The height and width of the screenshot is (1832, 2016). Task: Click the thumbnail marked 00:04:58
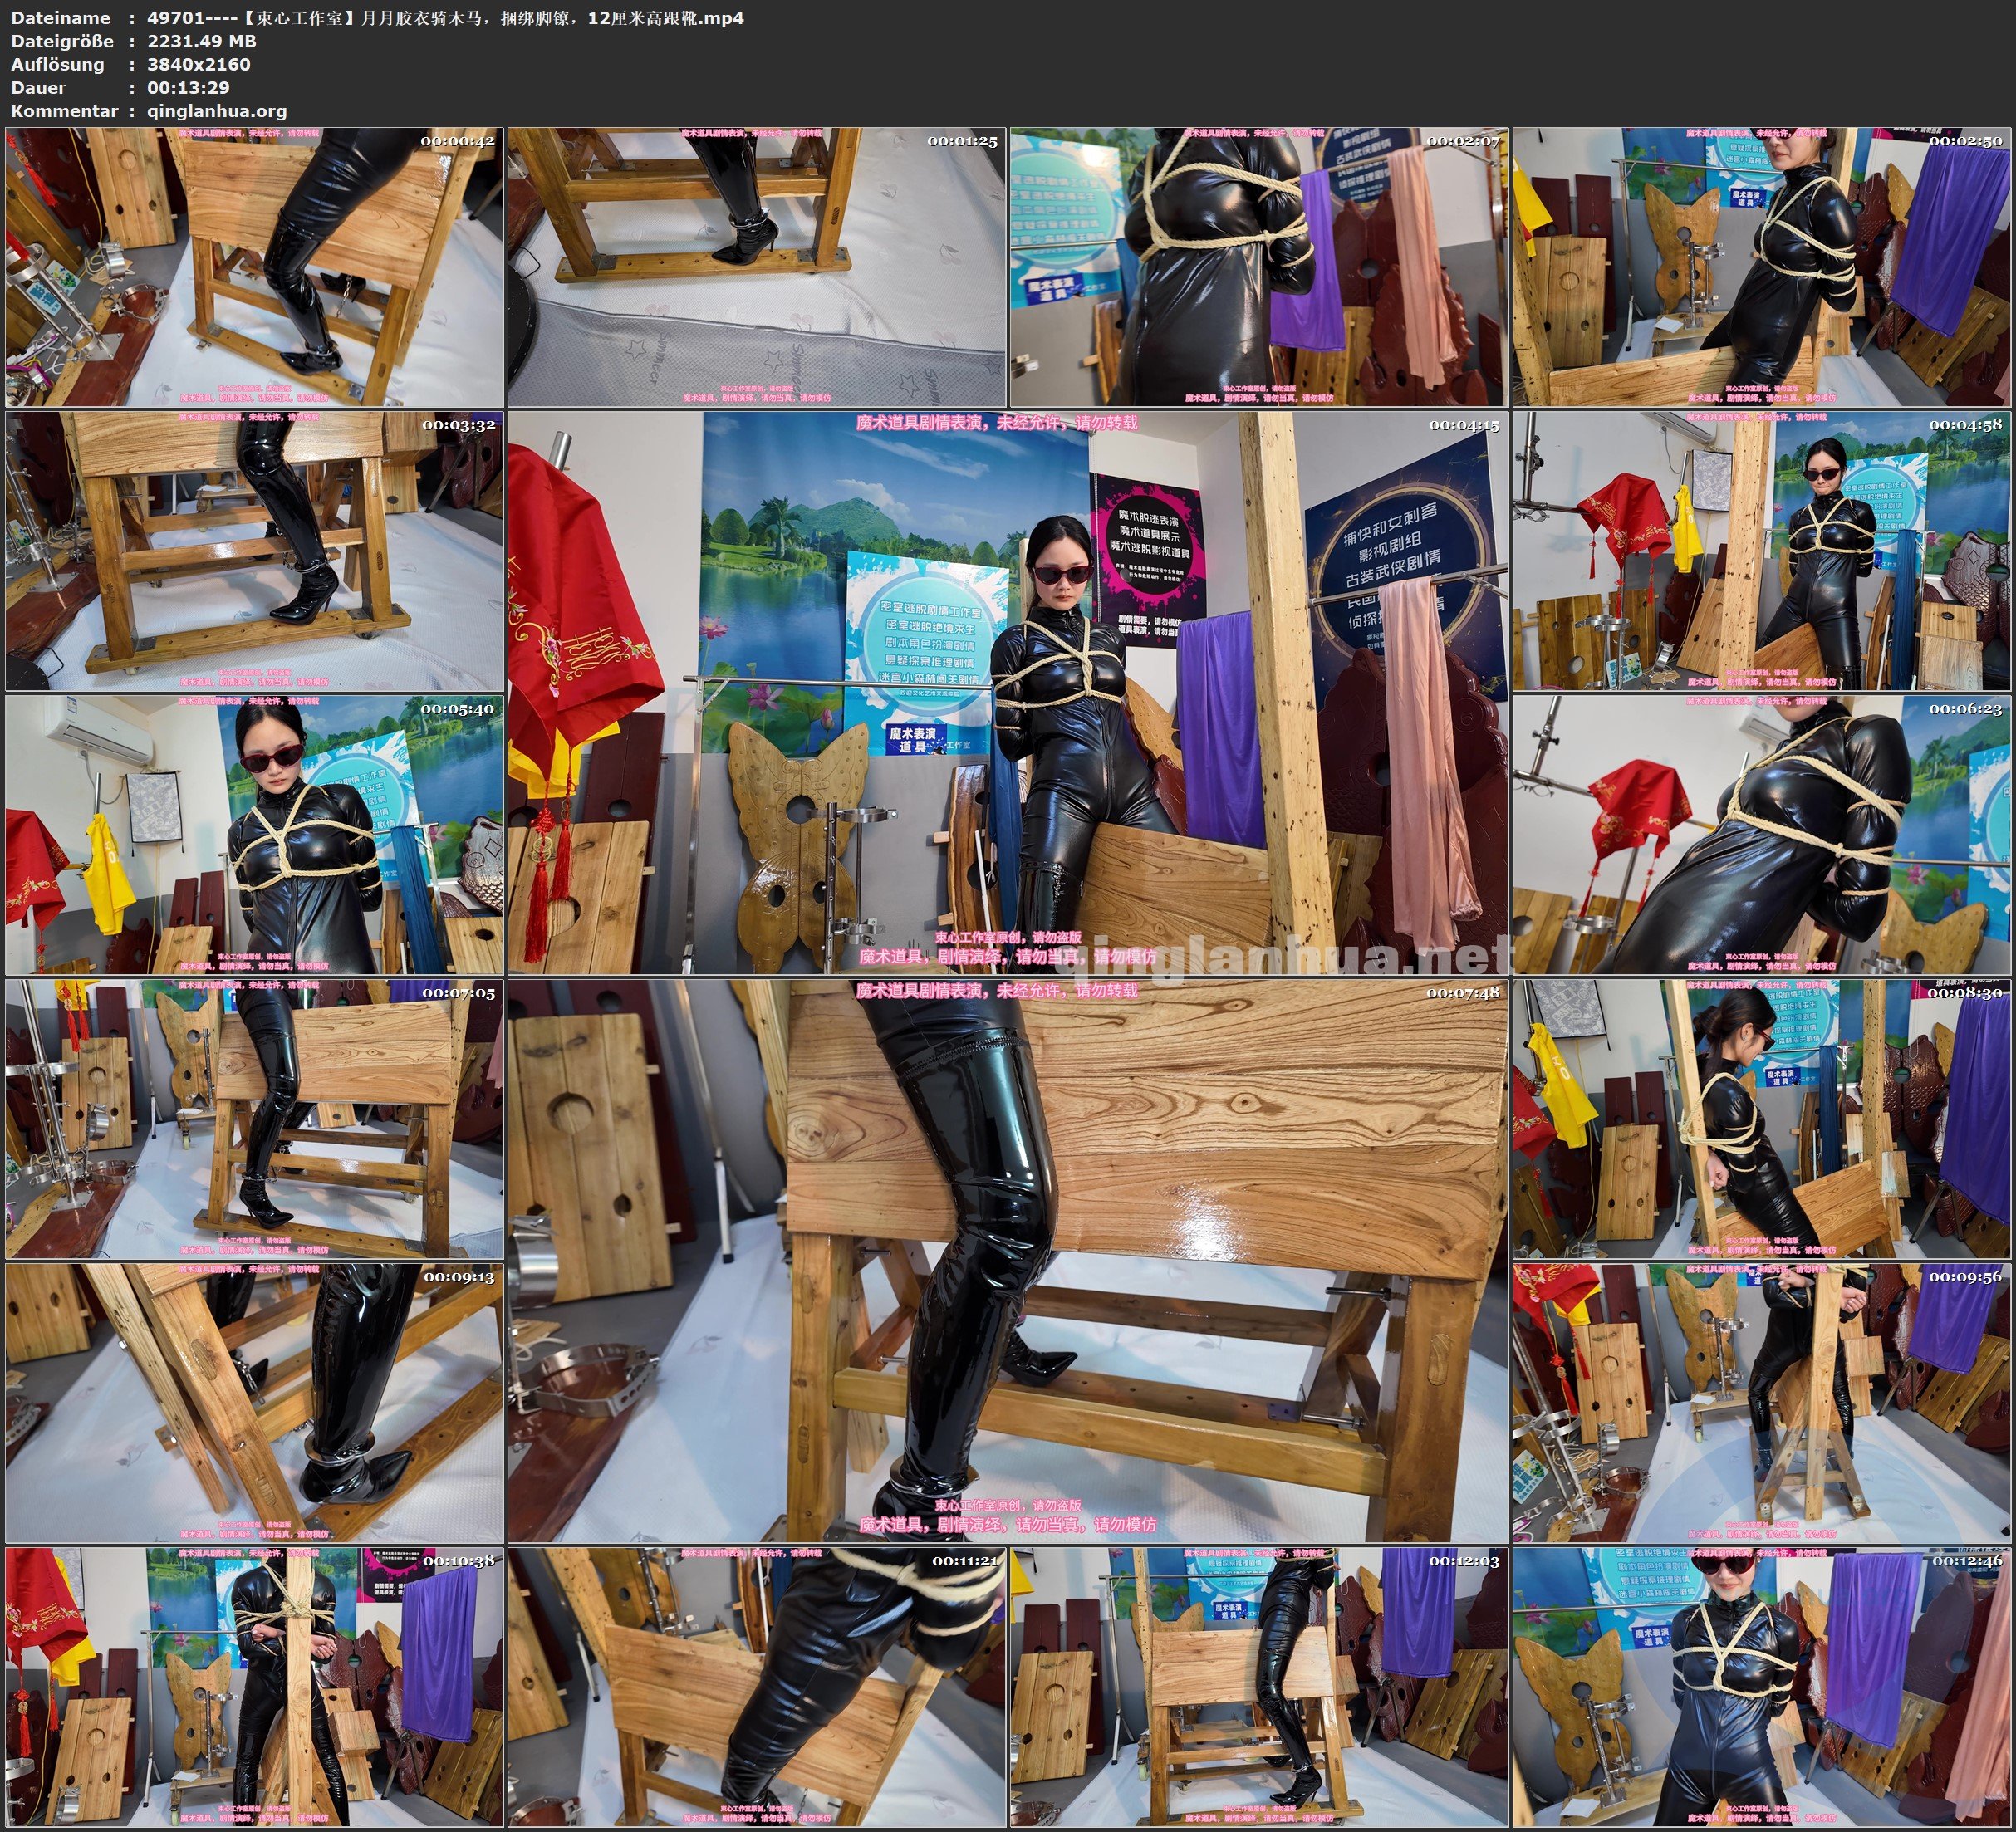(x=1762, y=550)
